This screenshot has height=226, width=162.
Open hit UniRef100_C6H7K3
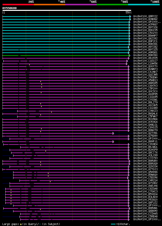[145, 86]
